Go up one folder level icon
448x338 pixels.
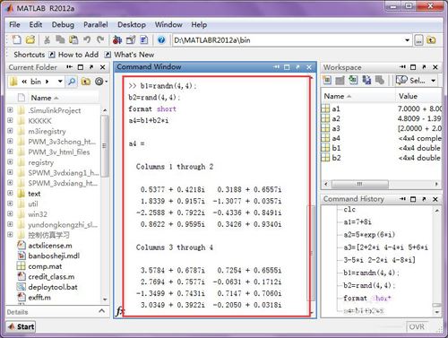tap(431, 40)
